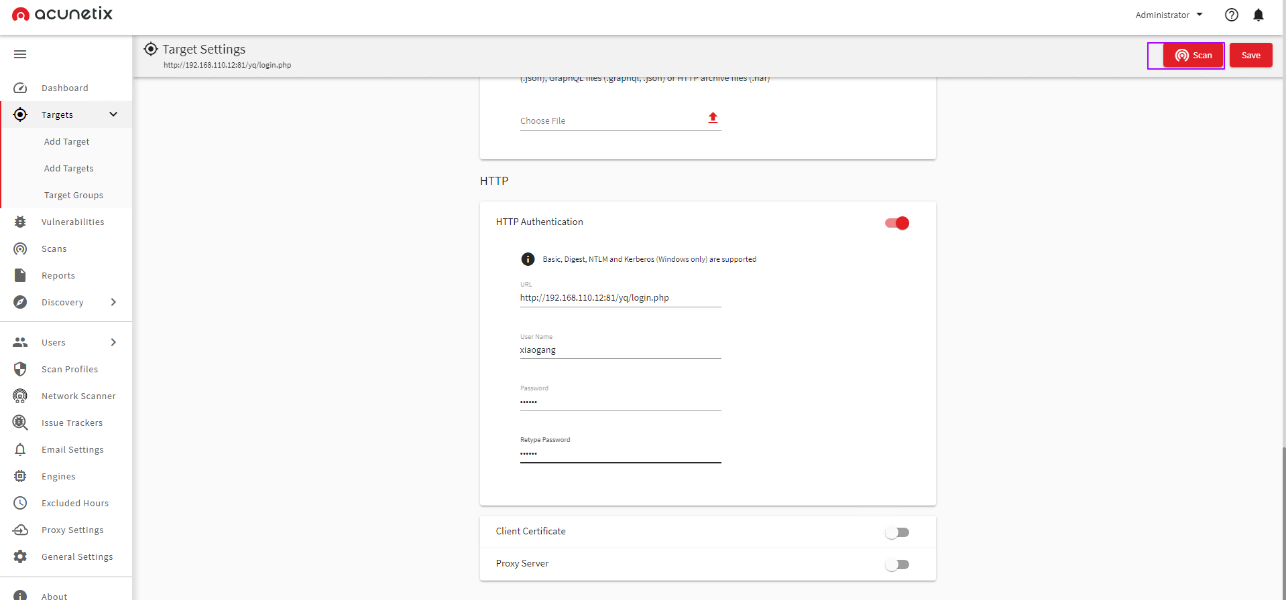
Task: Open Target Groups in sidebar
Action: coord(74,195)
